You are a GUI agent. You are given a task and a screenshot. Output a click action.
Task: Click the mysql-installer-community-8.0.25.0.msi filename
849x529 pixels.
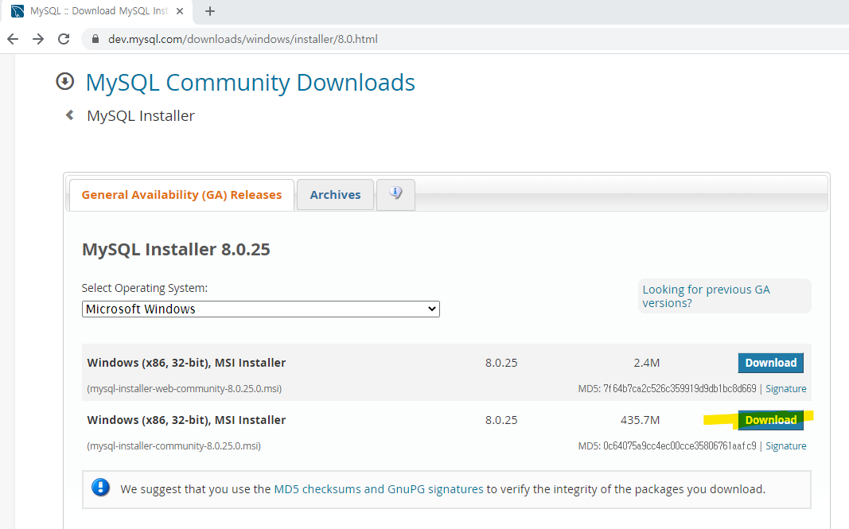[x=173, y=446]
